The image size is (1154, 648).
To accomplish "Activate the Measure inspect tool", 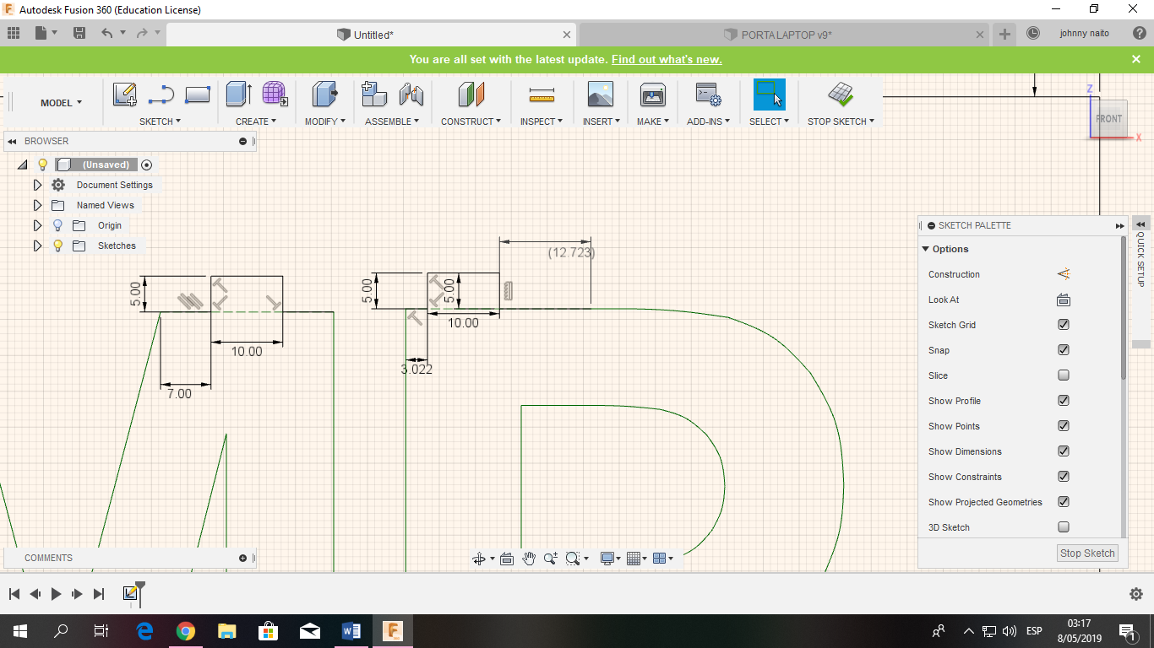I will pos(541,94).
